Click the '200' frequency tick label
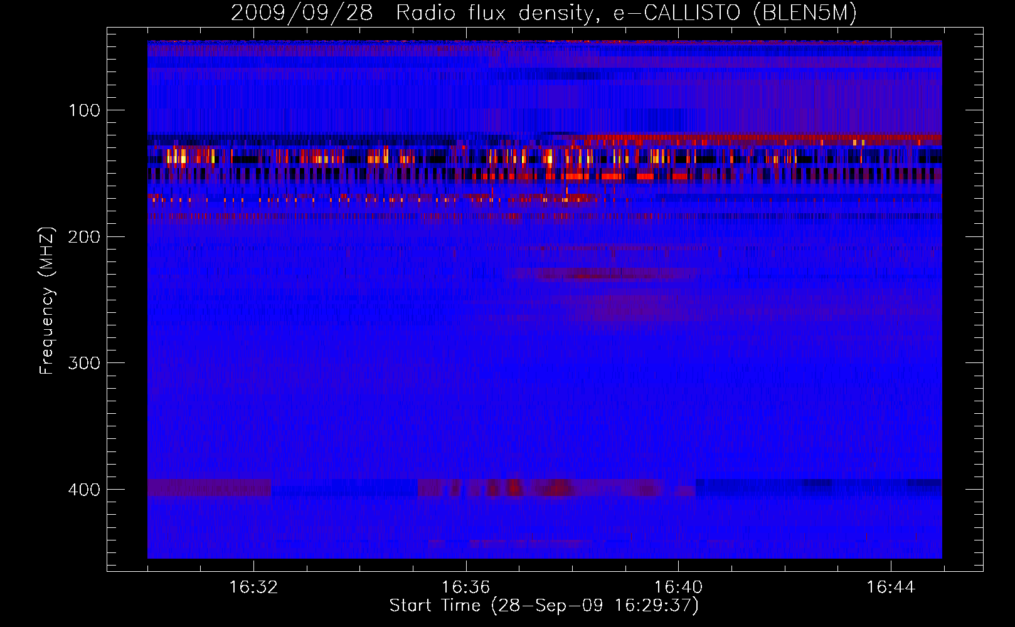The width and height of the screenshot is (1015, 627). click(x=84, y=237)
